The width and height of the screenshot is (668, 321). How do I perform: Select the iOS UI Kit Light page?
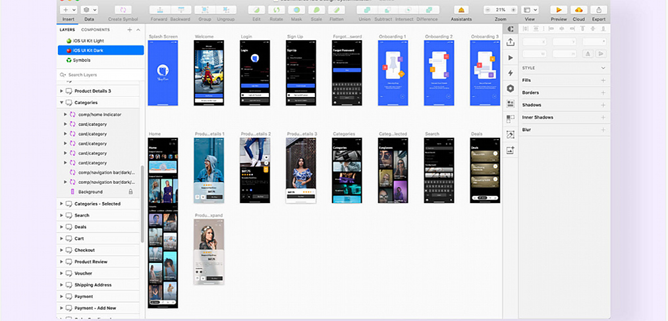[88, 41]
